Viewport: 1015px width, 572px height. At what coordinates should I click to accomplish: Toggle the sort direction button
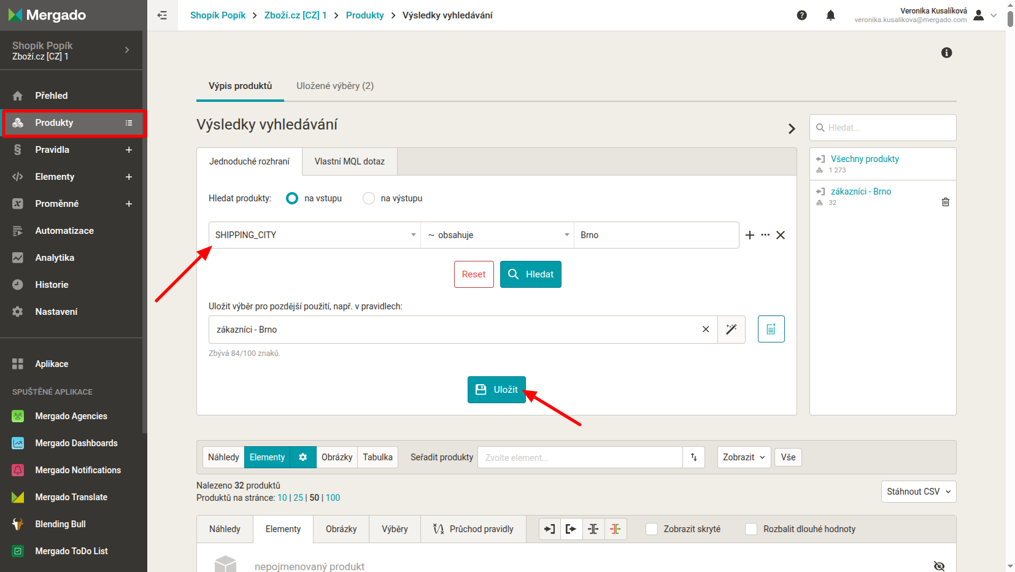tap(693, 457)
